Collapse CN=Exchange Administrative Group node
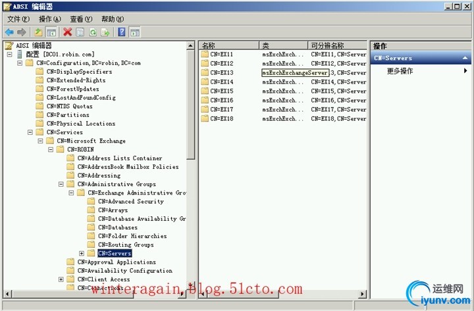This screenshot has height=311, width=474. click(71, 193)
